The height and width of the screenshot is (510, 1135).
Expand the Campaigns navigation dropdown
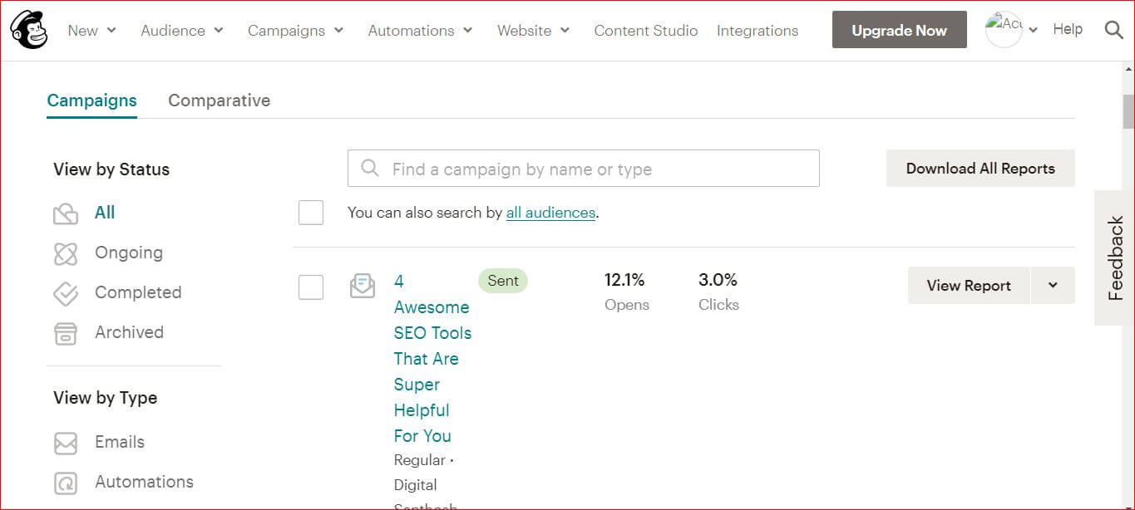click(x=295, y=31)
